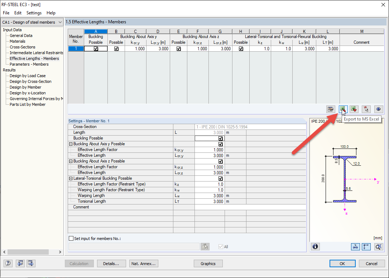Select Parameters - Members in navigator
Image resolution: width=389 pixels, height=278 pixels.
pos(29,64)
